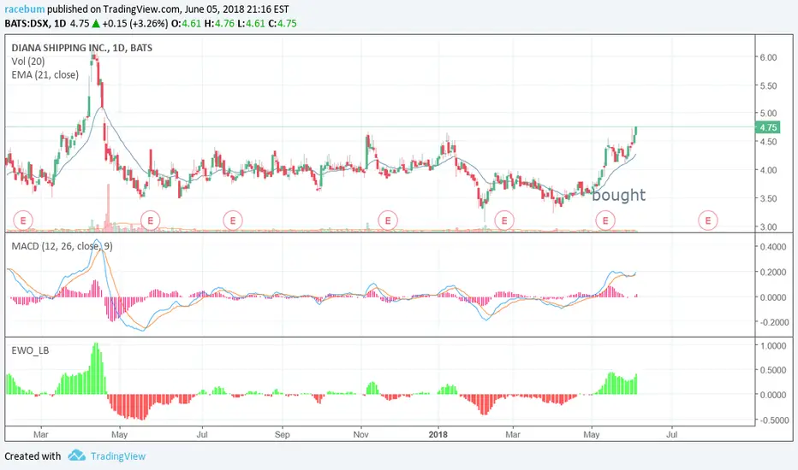Click the earnings E marker between May and Jul 2017

click(150, 220)
